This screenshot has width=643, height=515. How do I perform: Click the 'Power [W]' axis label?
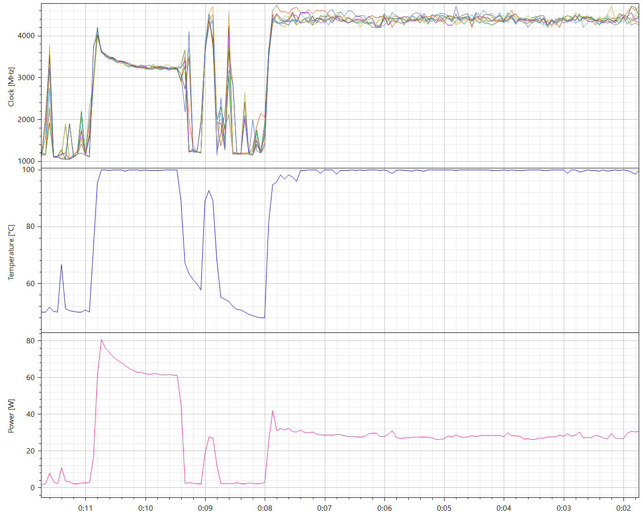pos(11,416)
